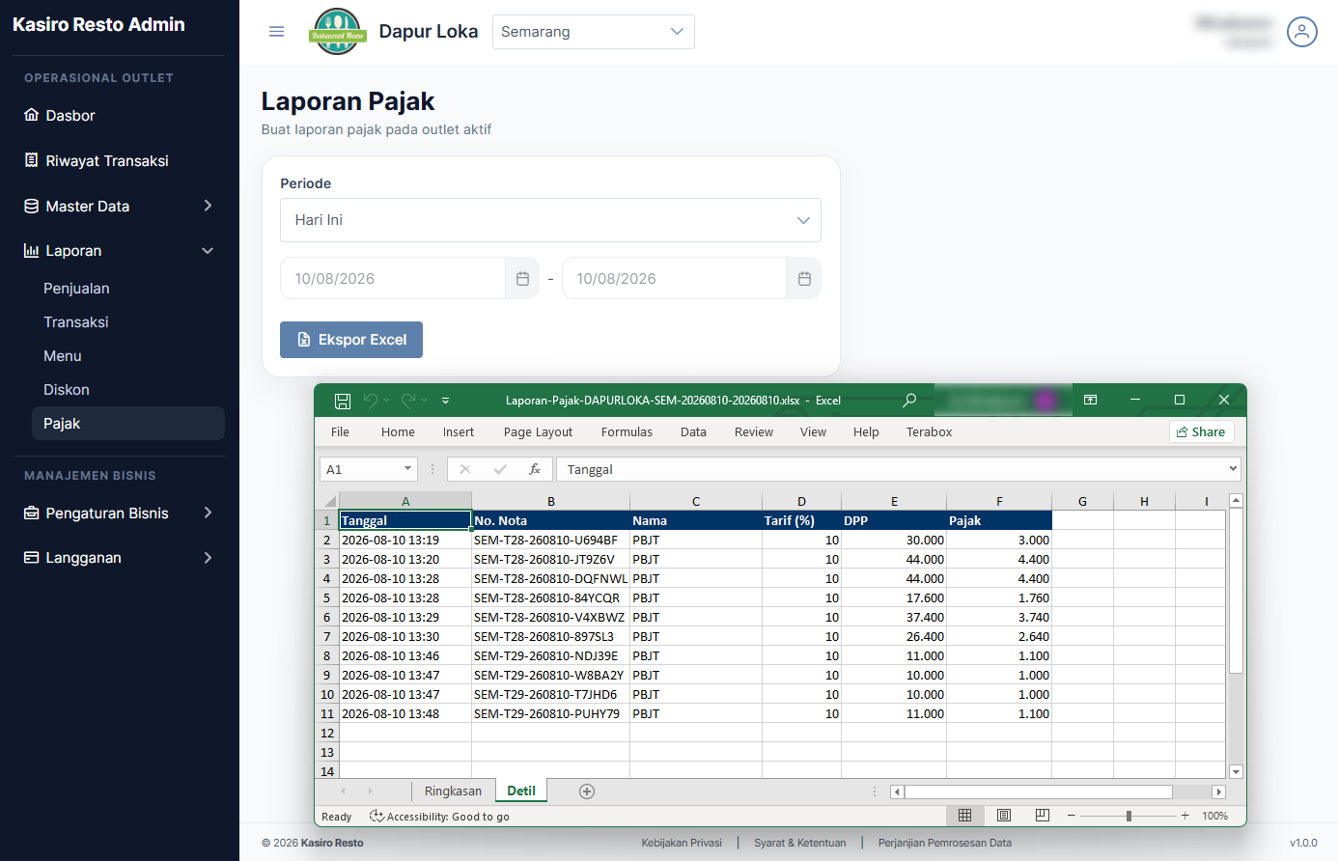
Task: Click the Excel redo arrow
Action: (x=408, y=401)
